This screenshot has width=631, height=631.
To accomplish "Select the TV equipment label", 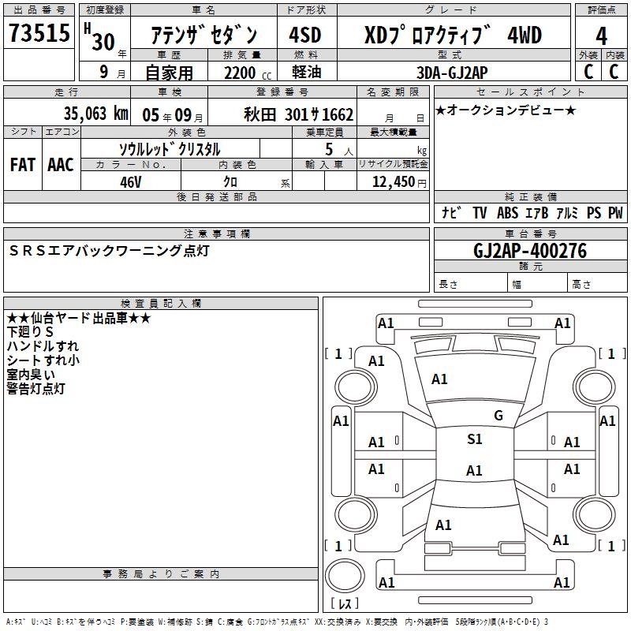I will pyautogui.click(x=480, y=213).
